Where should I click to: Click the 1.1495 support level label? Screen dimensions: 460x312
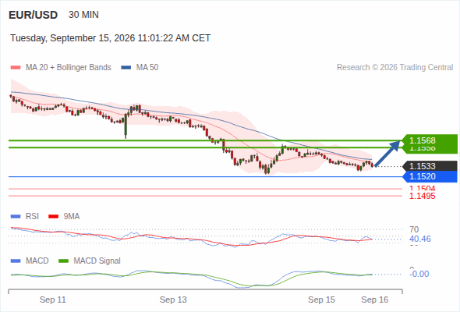tap(422, 196)
